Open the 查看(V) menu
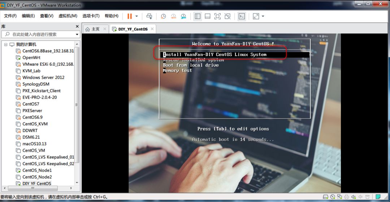 coord(47,16)
